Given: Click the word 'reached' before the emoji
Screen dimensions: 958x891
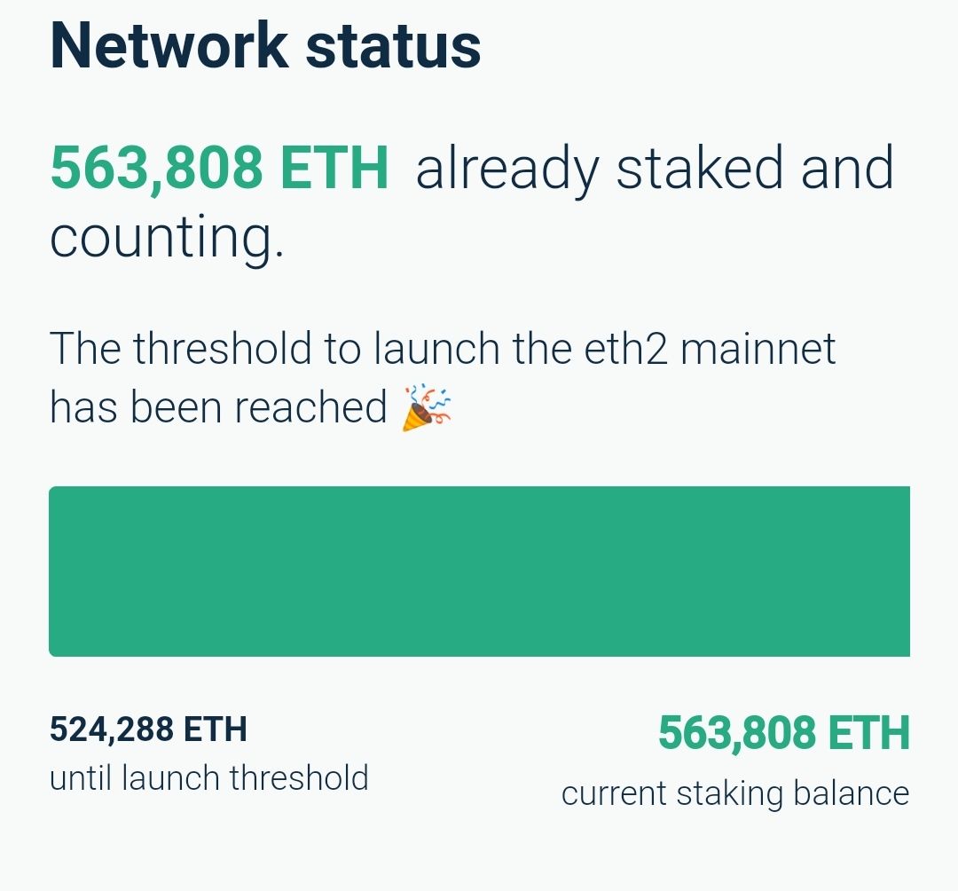Looking at the screenshot, I should tap(310, 407).
